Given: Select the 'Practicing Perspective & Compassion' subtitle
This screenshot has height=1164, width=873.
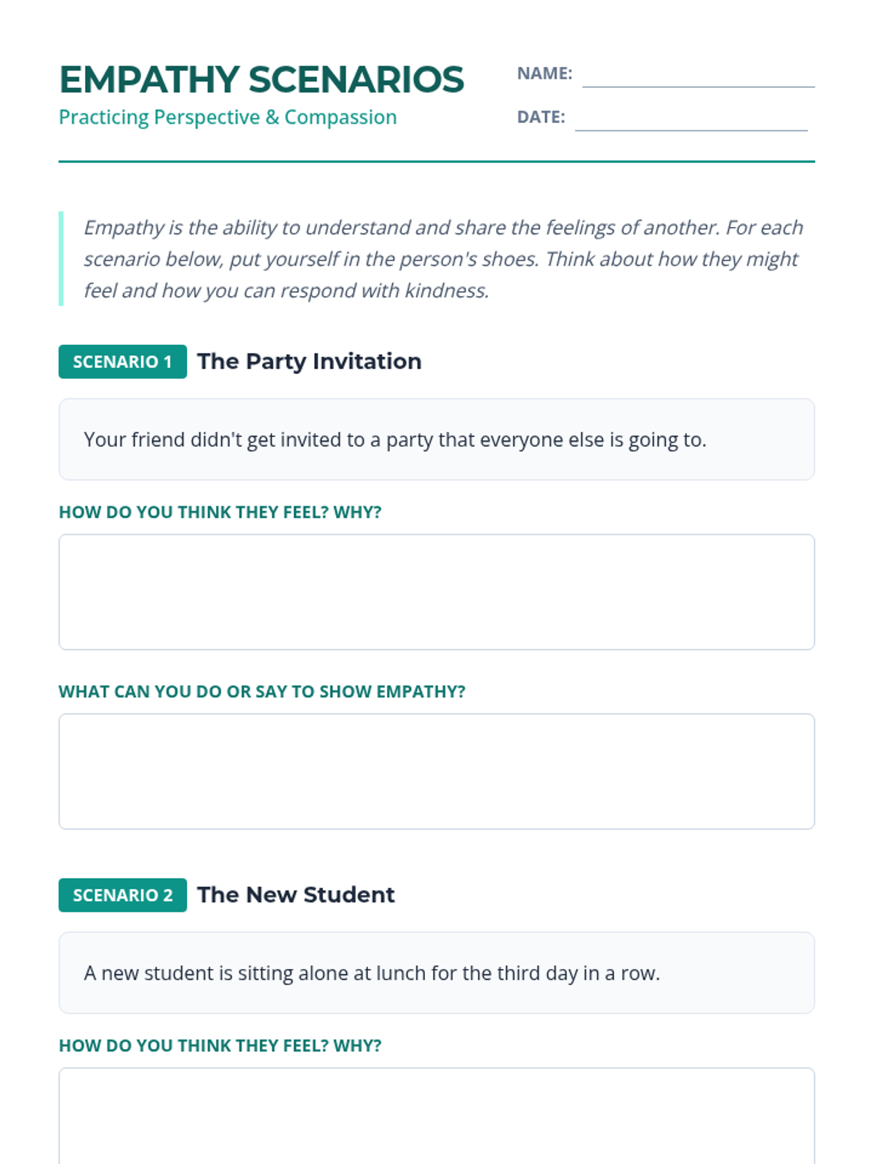Looking at the screenshot, I should 228,117.
